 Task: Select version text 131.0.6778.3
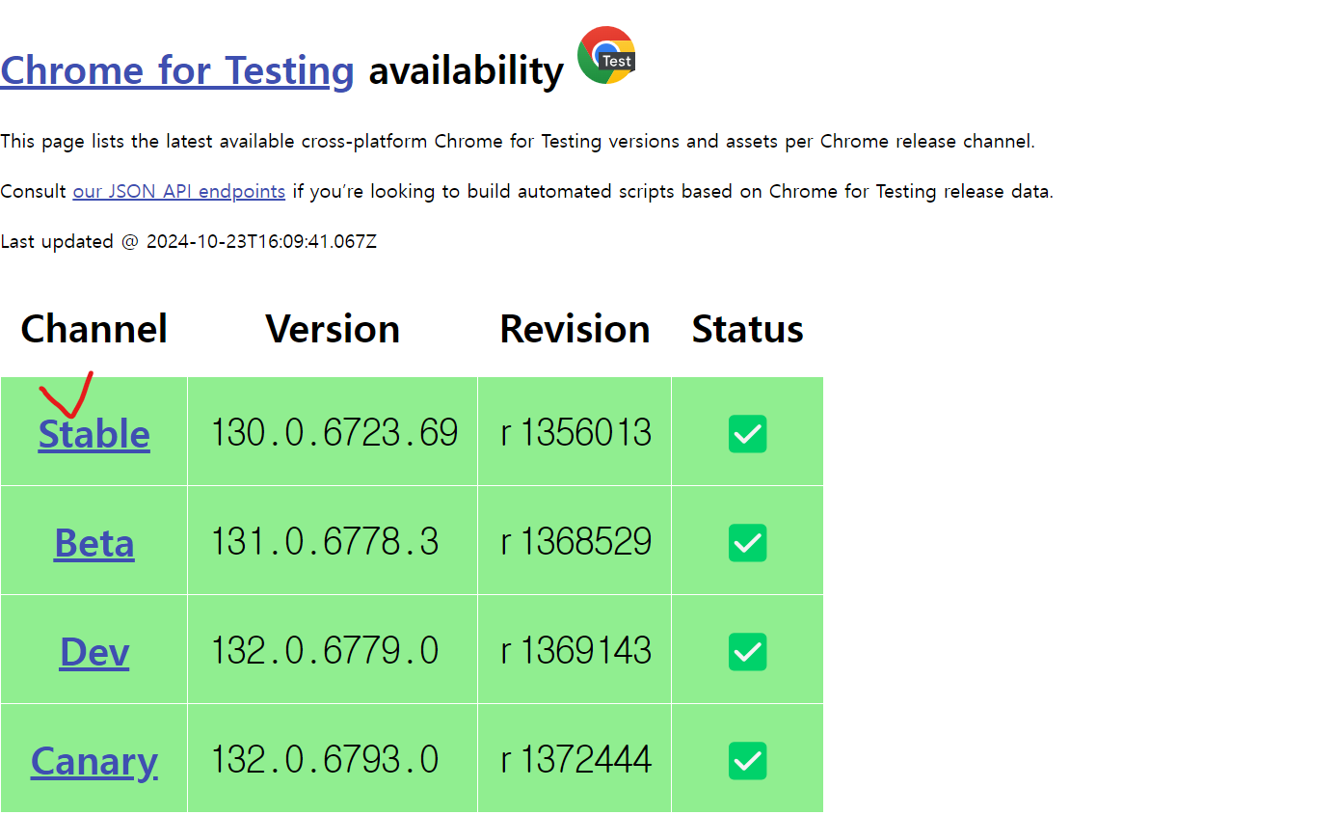click(x=325, y=542)
